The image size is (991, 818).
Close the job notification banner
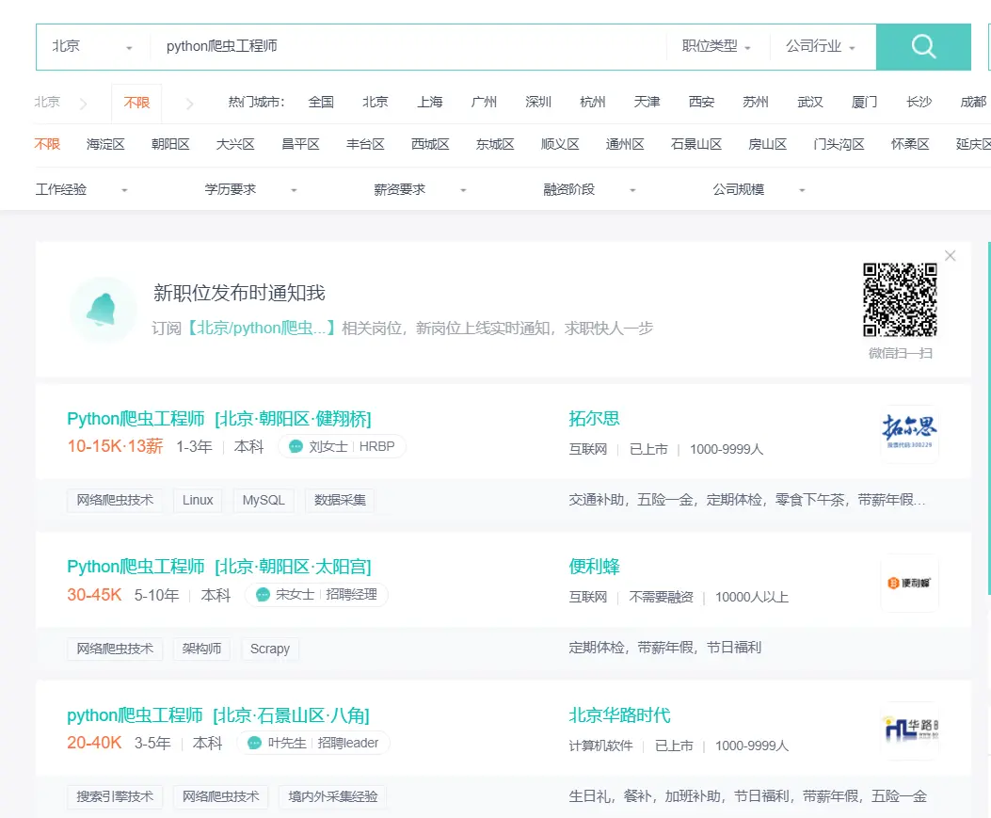(950, 255)
